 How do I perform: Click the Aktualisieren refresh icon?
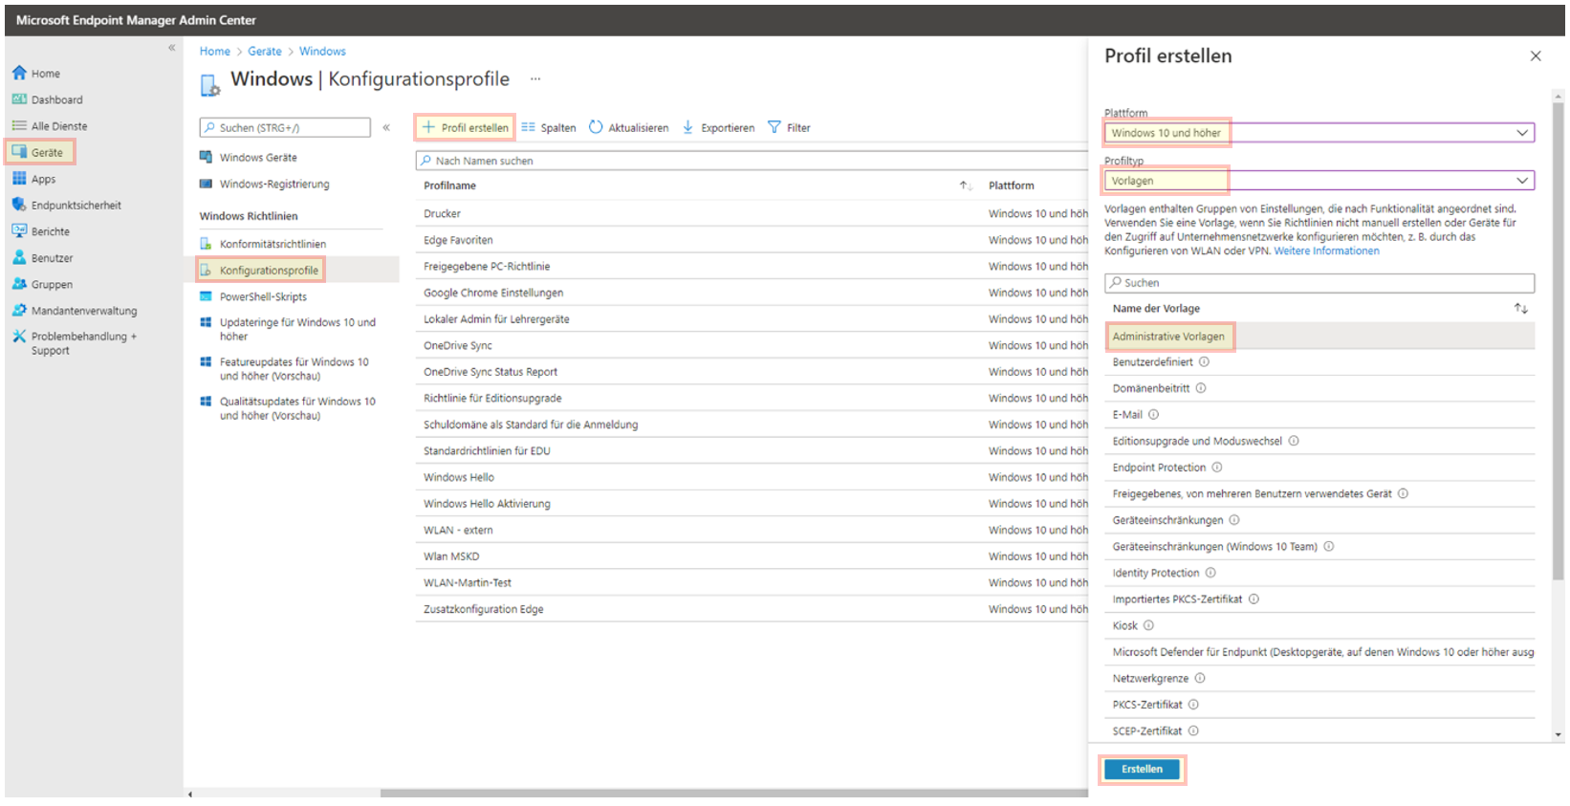click(596, 127)
